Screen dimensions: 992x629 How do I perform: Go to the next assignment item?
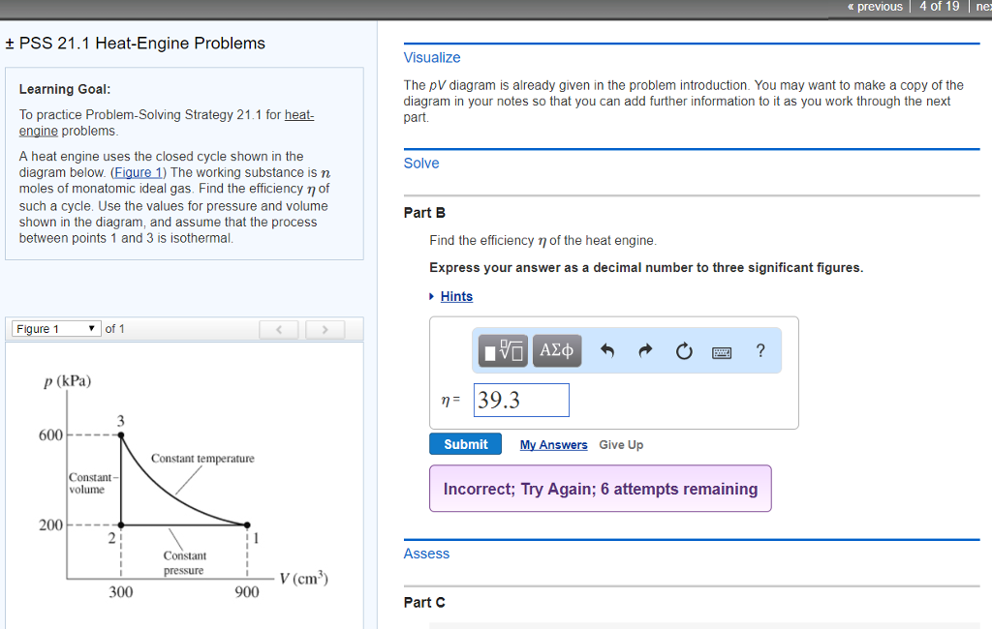pos(983,7)
